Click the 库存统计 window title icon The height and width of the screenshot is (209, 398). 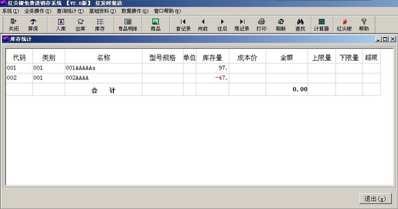coord(6,39)
